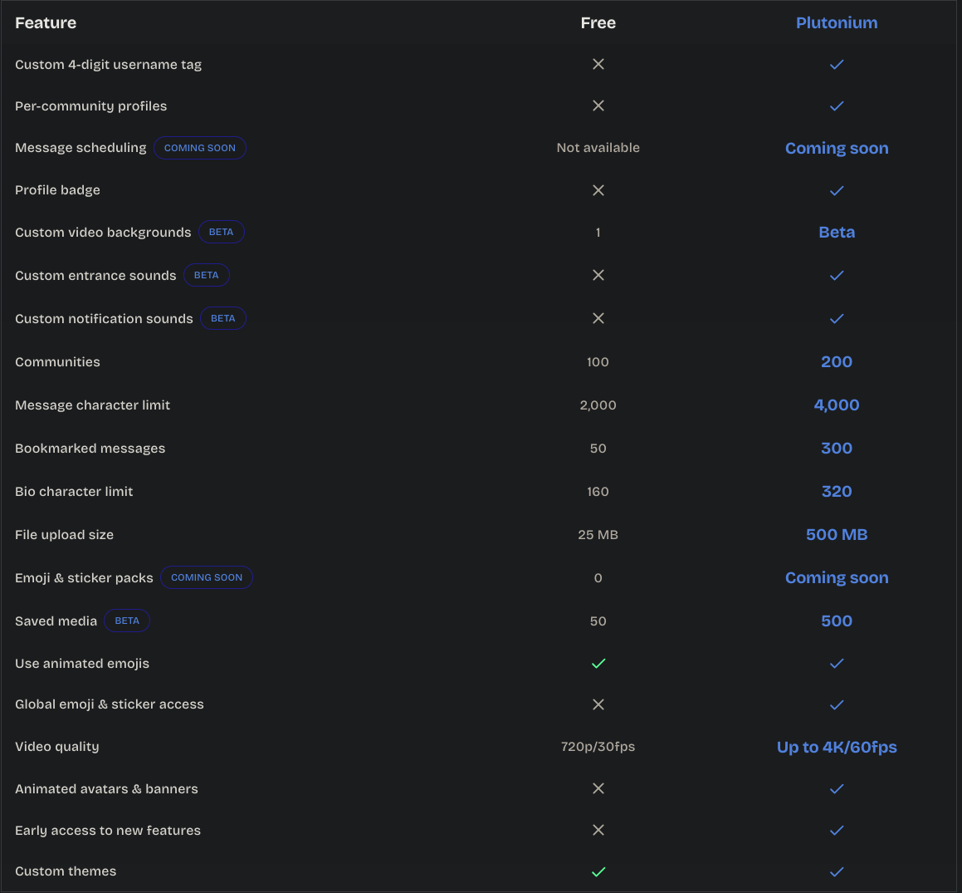
Task: Click the Up to 4K/60fps value
Action: pos(837,747)
